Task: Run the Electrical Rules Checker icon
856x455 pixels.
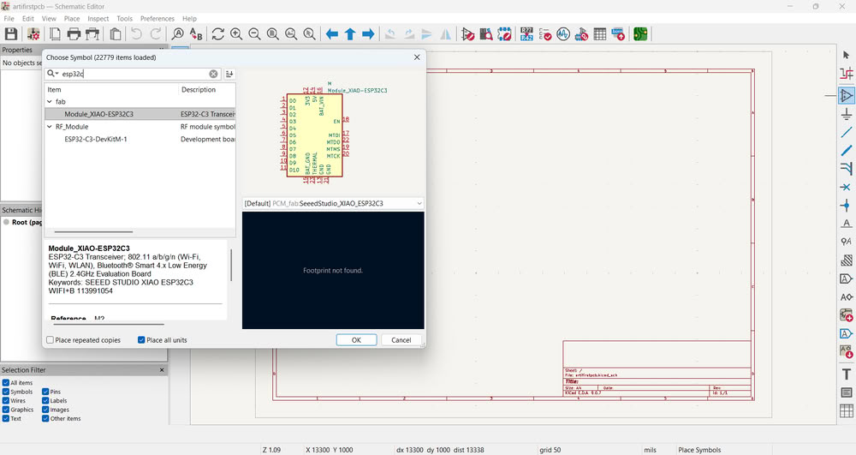Action: [x=544, y=34]
